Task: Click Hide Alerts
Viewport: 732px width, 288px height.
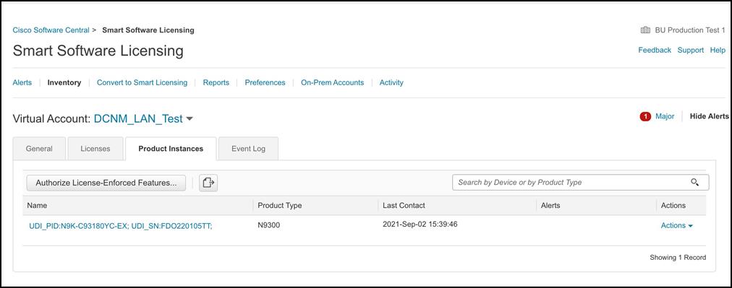Action: pyautogui.click(x=709, y=116)
